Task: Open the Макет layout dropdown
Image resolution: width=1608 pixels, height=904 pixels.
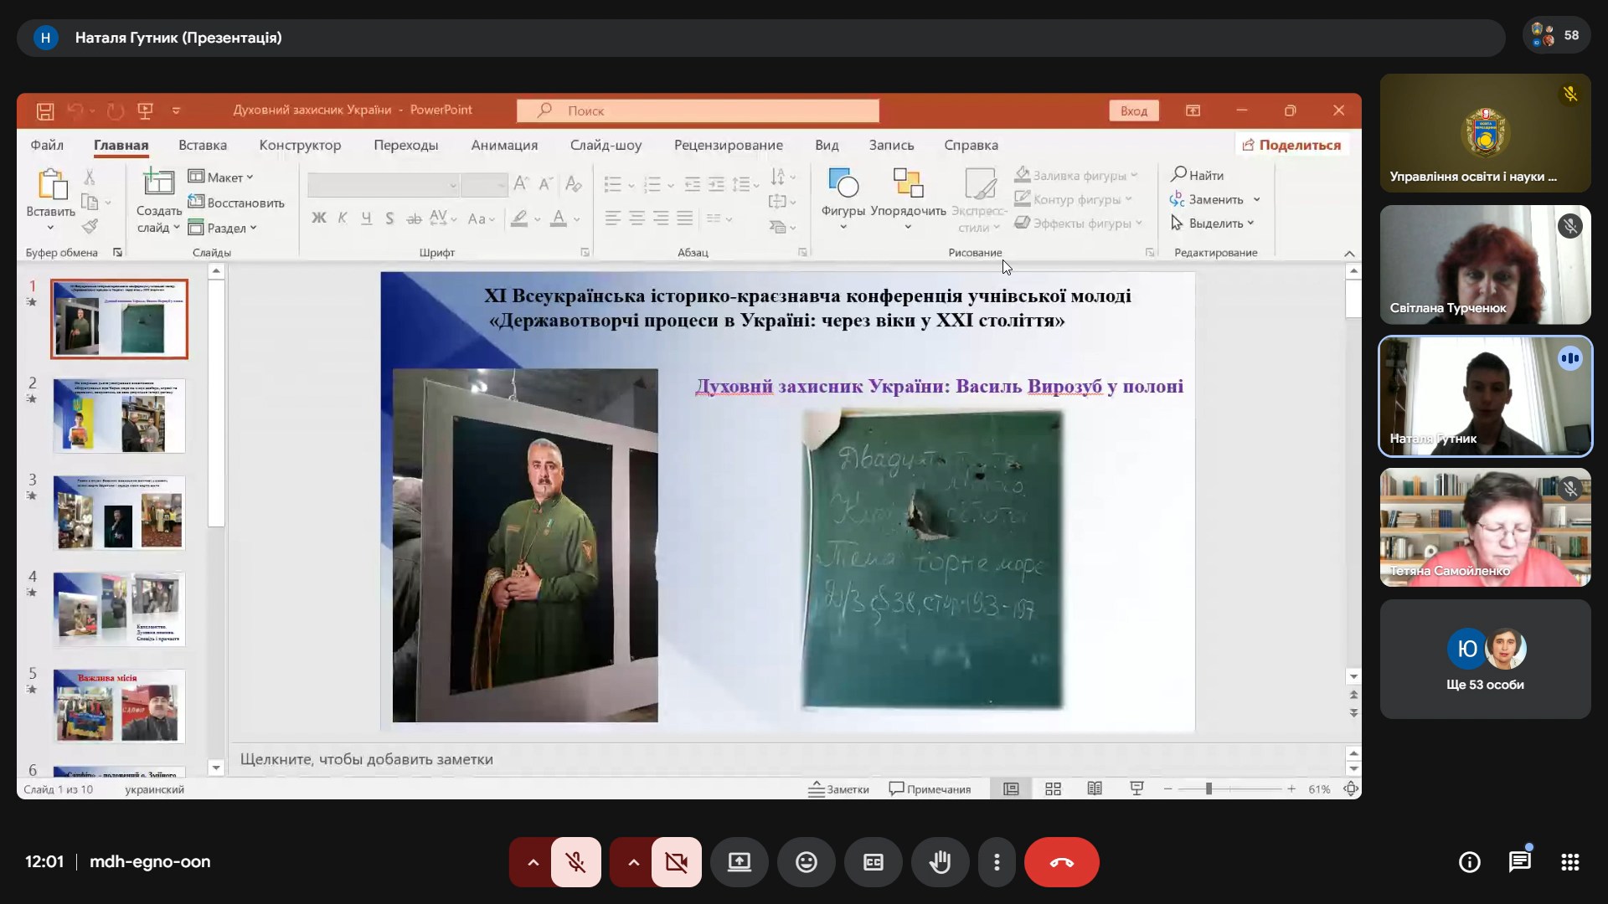Action: click(221, 177)
